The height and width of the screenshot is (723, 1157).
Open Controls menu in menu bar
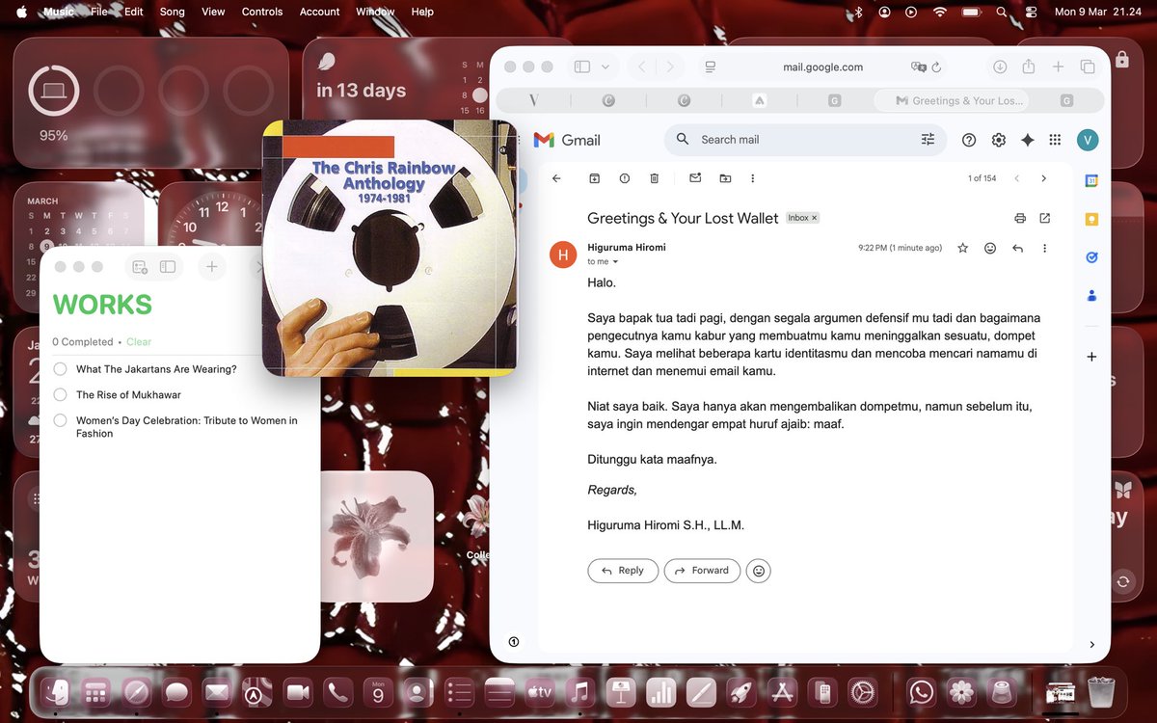pyautogui.click(x=262, y=12)
